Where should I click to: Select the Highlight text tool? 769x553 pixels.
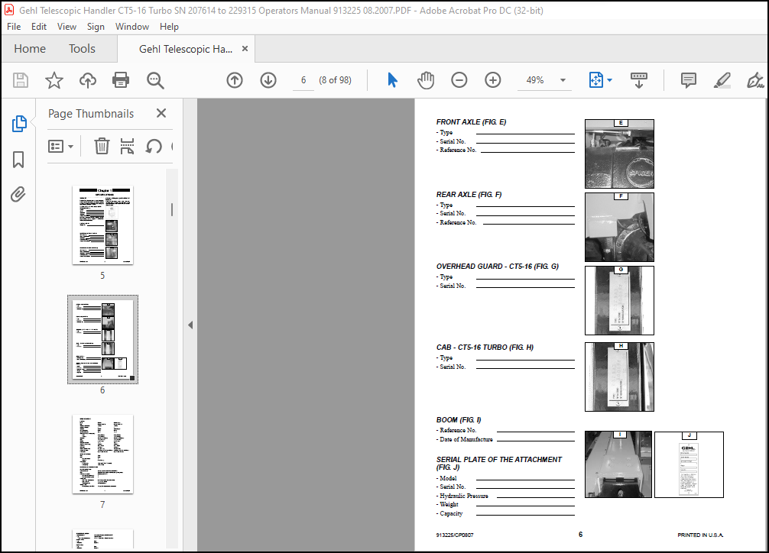tap(722, 80)
